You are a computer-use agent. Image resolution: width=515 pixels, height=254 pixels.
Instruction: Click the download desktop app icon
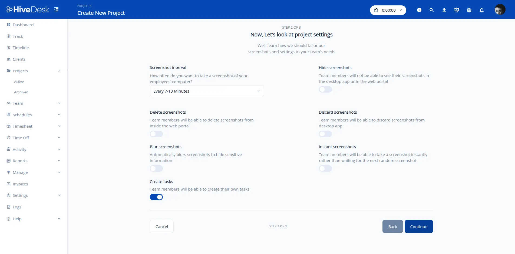[444, 10]
